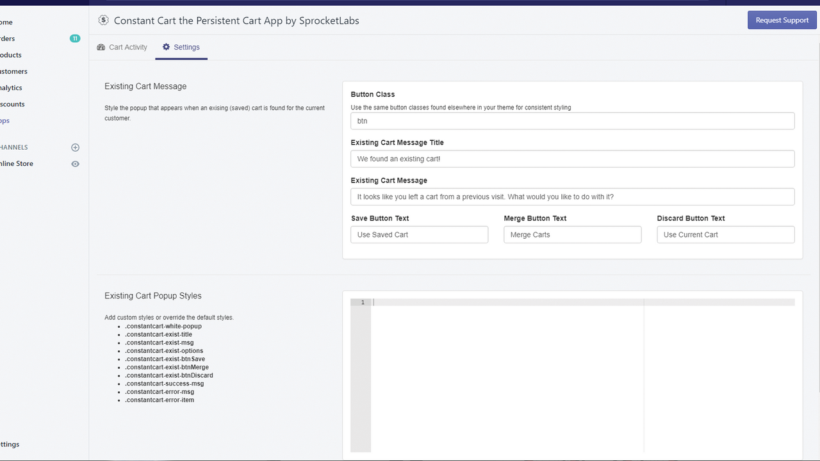The height and width of the screenshot is (461, 820).
Task: Open Settings at bottom of sidebar
Action: (x=10, y=444)
